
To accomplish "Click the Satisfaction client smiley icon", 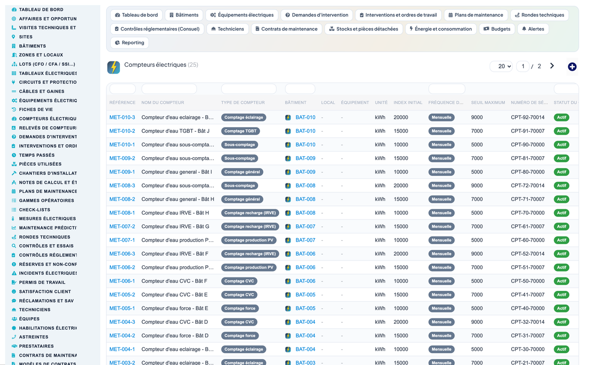I will (14, 291).
